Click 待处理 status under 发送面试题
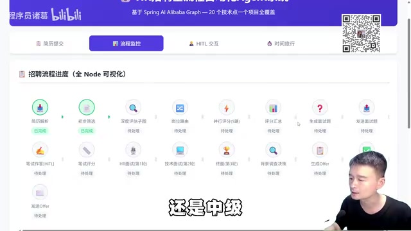The image size is (411, 231). 367,131
